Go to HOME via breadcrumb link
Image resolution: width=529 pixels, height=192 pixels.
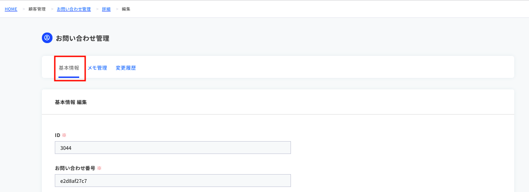11,9
